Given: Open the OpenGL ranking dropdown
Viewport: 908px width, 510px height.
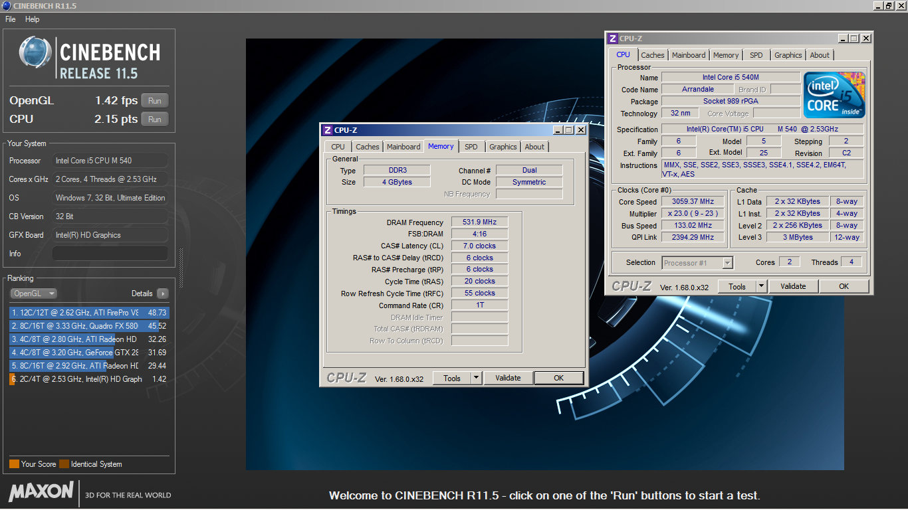Looking at the screenshot, I should point(33,294).
